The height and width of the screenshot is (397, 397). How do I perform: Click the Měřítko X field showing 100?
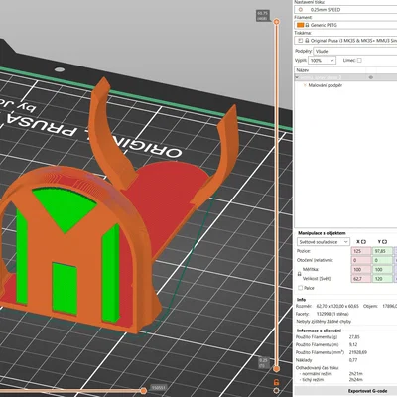click(361, 270)
